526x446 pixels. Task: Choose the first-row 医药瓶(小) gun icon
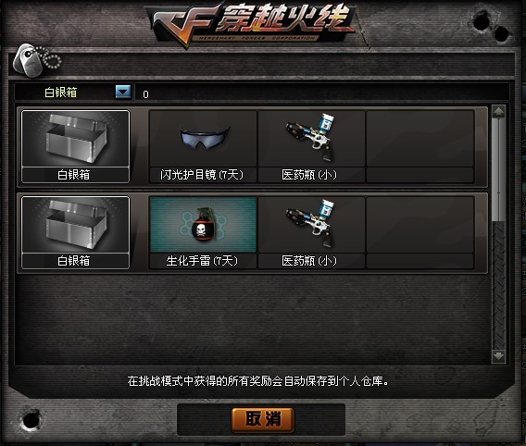(x=311, y=139)
